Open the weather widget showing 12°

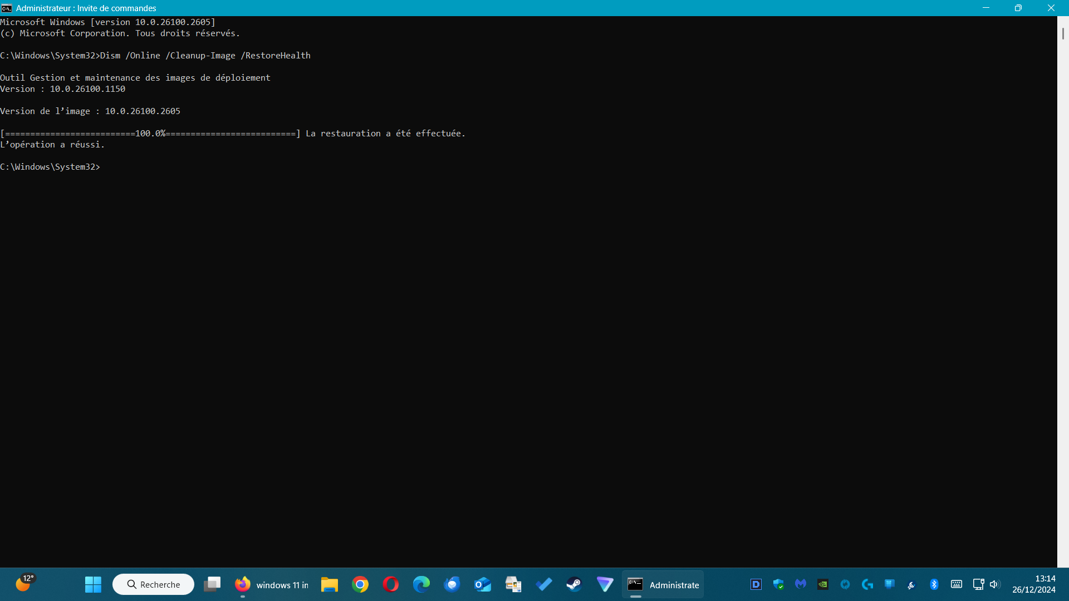click(24, 584)
